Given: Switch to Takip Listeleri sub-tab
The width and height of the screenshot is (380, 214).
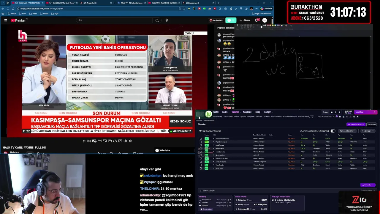Looking at the screenshot, I should (x=276, y=117).
